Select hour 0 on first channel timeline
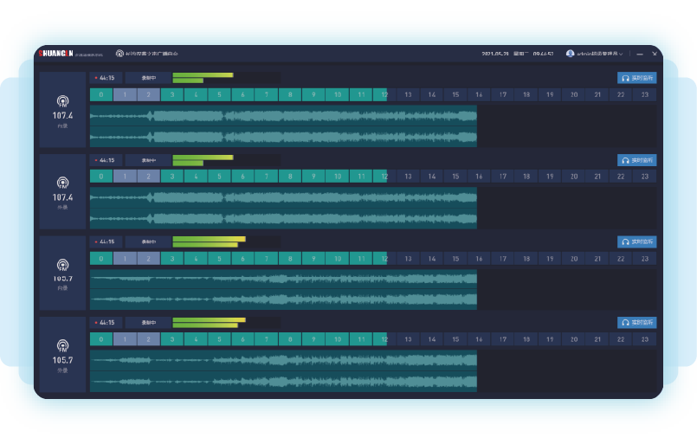The image size is (697, 444). [x=101, y=94]
